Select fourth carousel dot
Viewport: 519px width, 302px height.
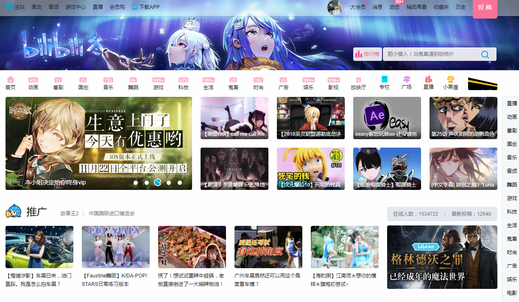pyautogui.click(x=169, y=183)
